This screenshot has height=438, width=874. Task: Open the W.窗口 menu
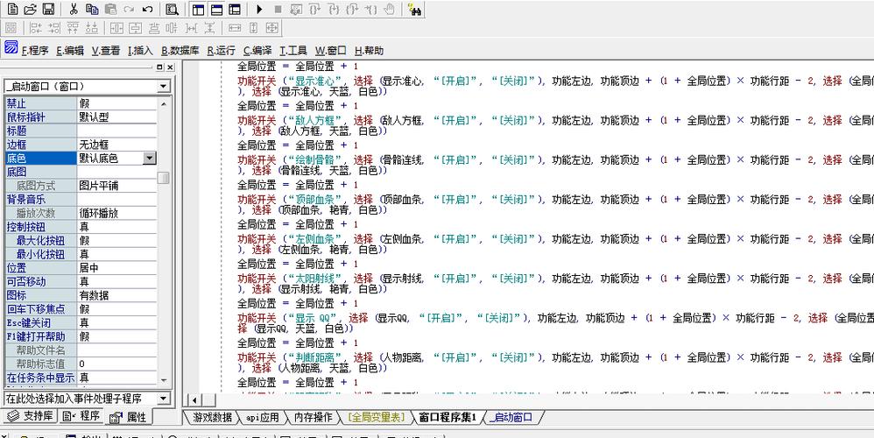(x=331, y=51)
